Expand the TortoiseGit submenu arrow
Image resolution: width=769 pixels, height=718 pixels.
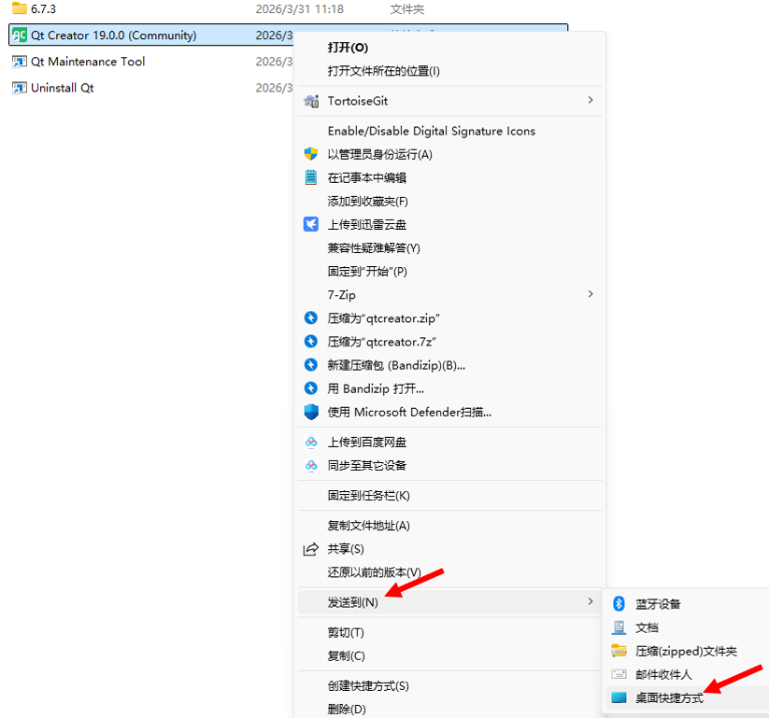pyautogui.click(x=591, y=100)
